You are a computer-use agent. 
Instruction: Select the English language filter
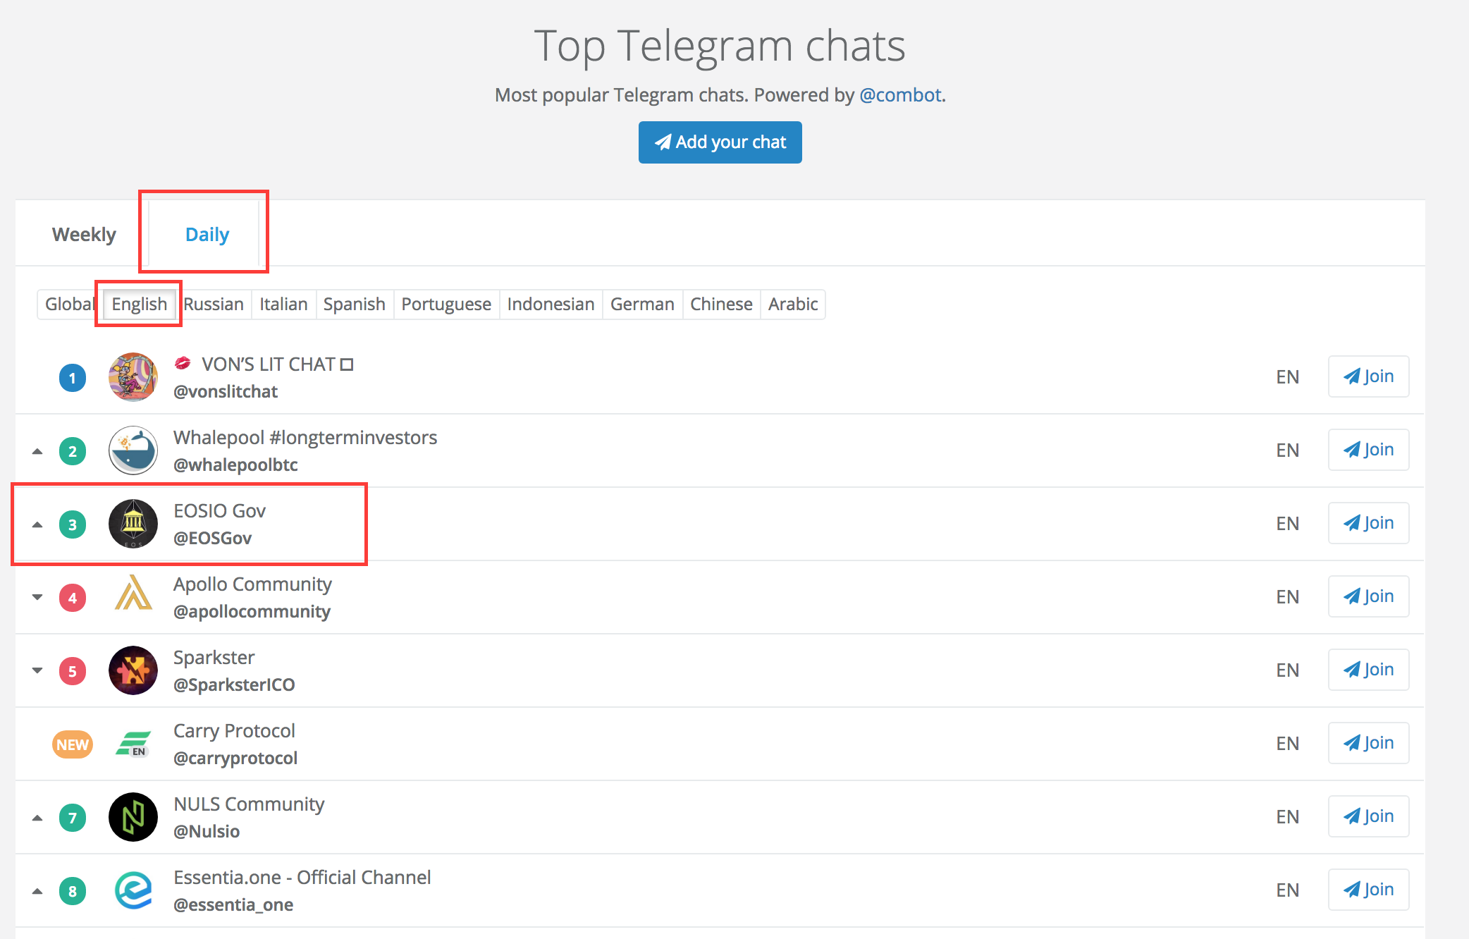point(140,304)
